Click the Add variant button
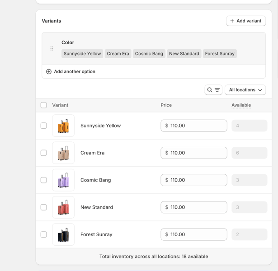This screenshot has height=271, width=278. click(246, 21)
